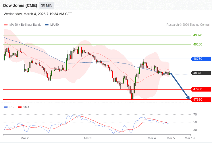Click the Mar 2 date axis label
This screenshot has height=143, width=212.
coord(25,138)
